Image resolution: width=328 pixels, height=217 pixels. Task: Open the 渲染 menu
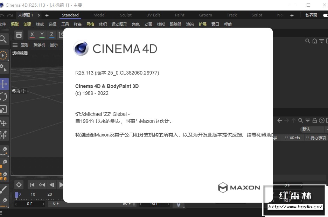coord(190,24)
